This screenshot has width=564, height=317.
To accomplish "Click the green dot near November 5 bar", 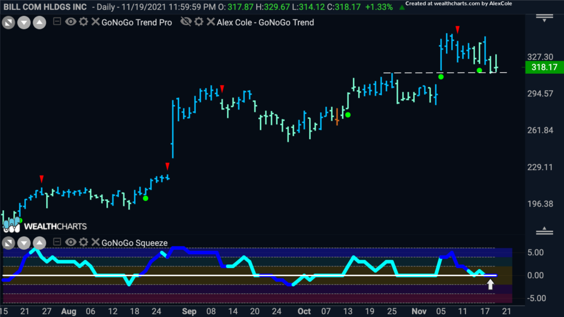I will click(441, 77).
